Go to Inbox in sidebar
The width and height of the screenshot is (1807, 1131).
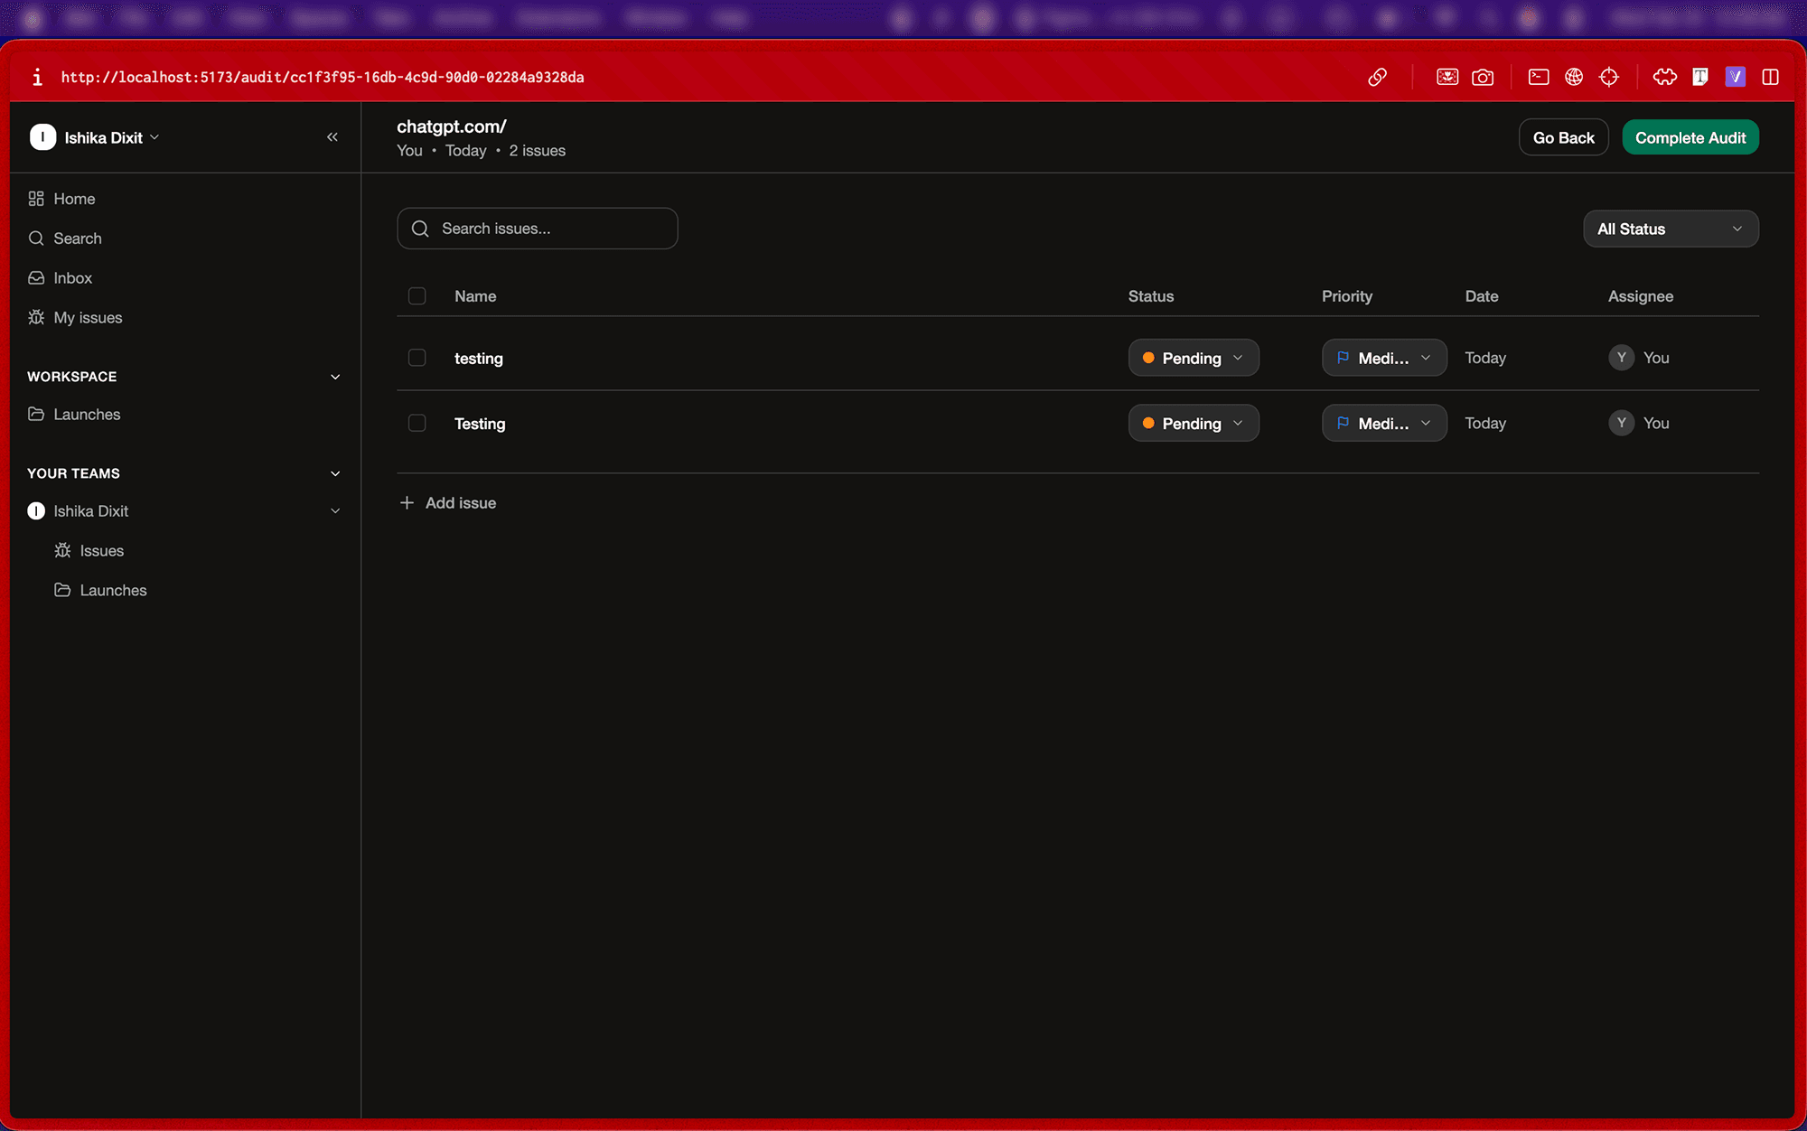coord(72,278)
